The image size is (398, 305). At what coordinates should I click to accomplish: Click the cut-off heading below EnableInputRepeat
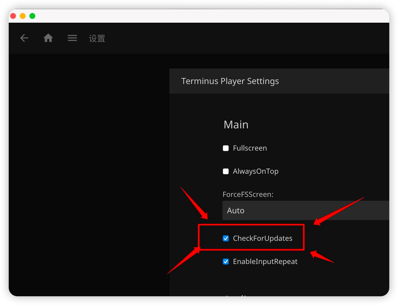pyautogui.click(x=236, y=294)
